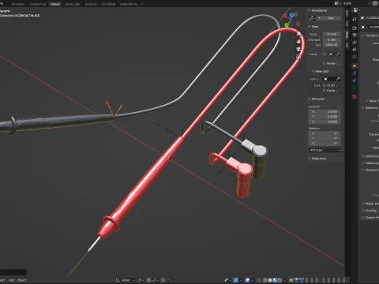
Task: Toggle proportional editing in viewport header
Action: [163, 280]
